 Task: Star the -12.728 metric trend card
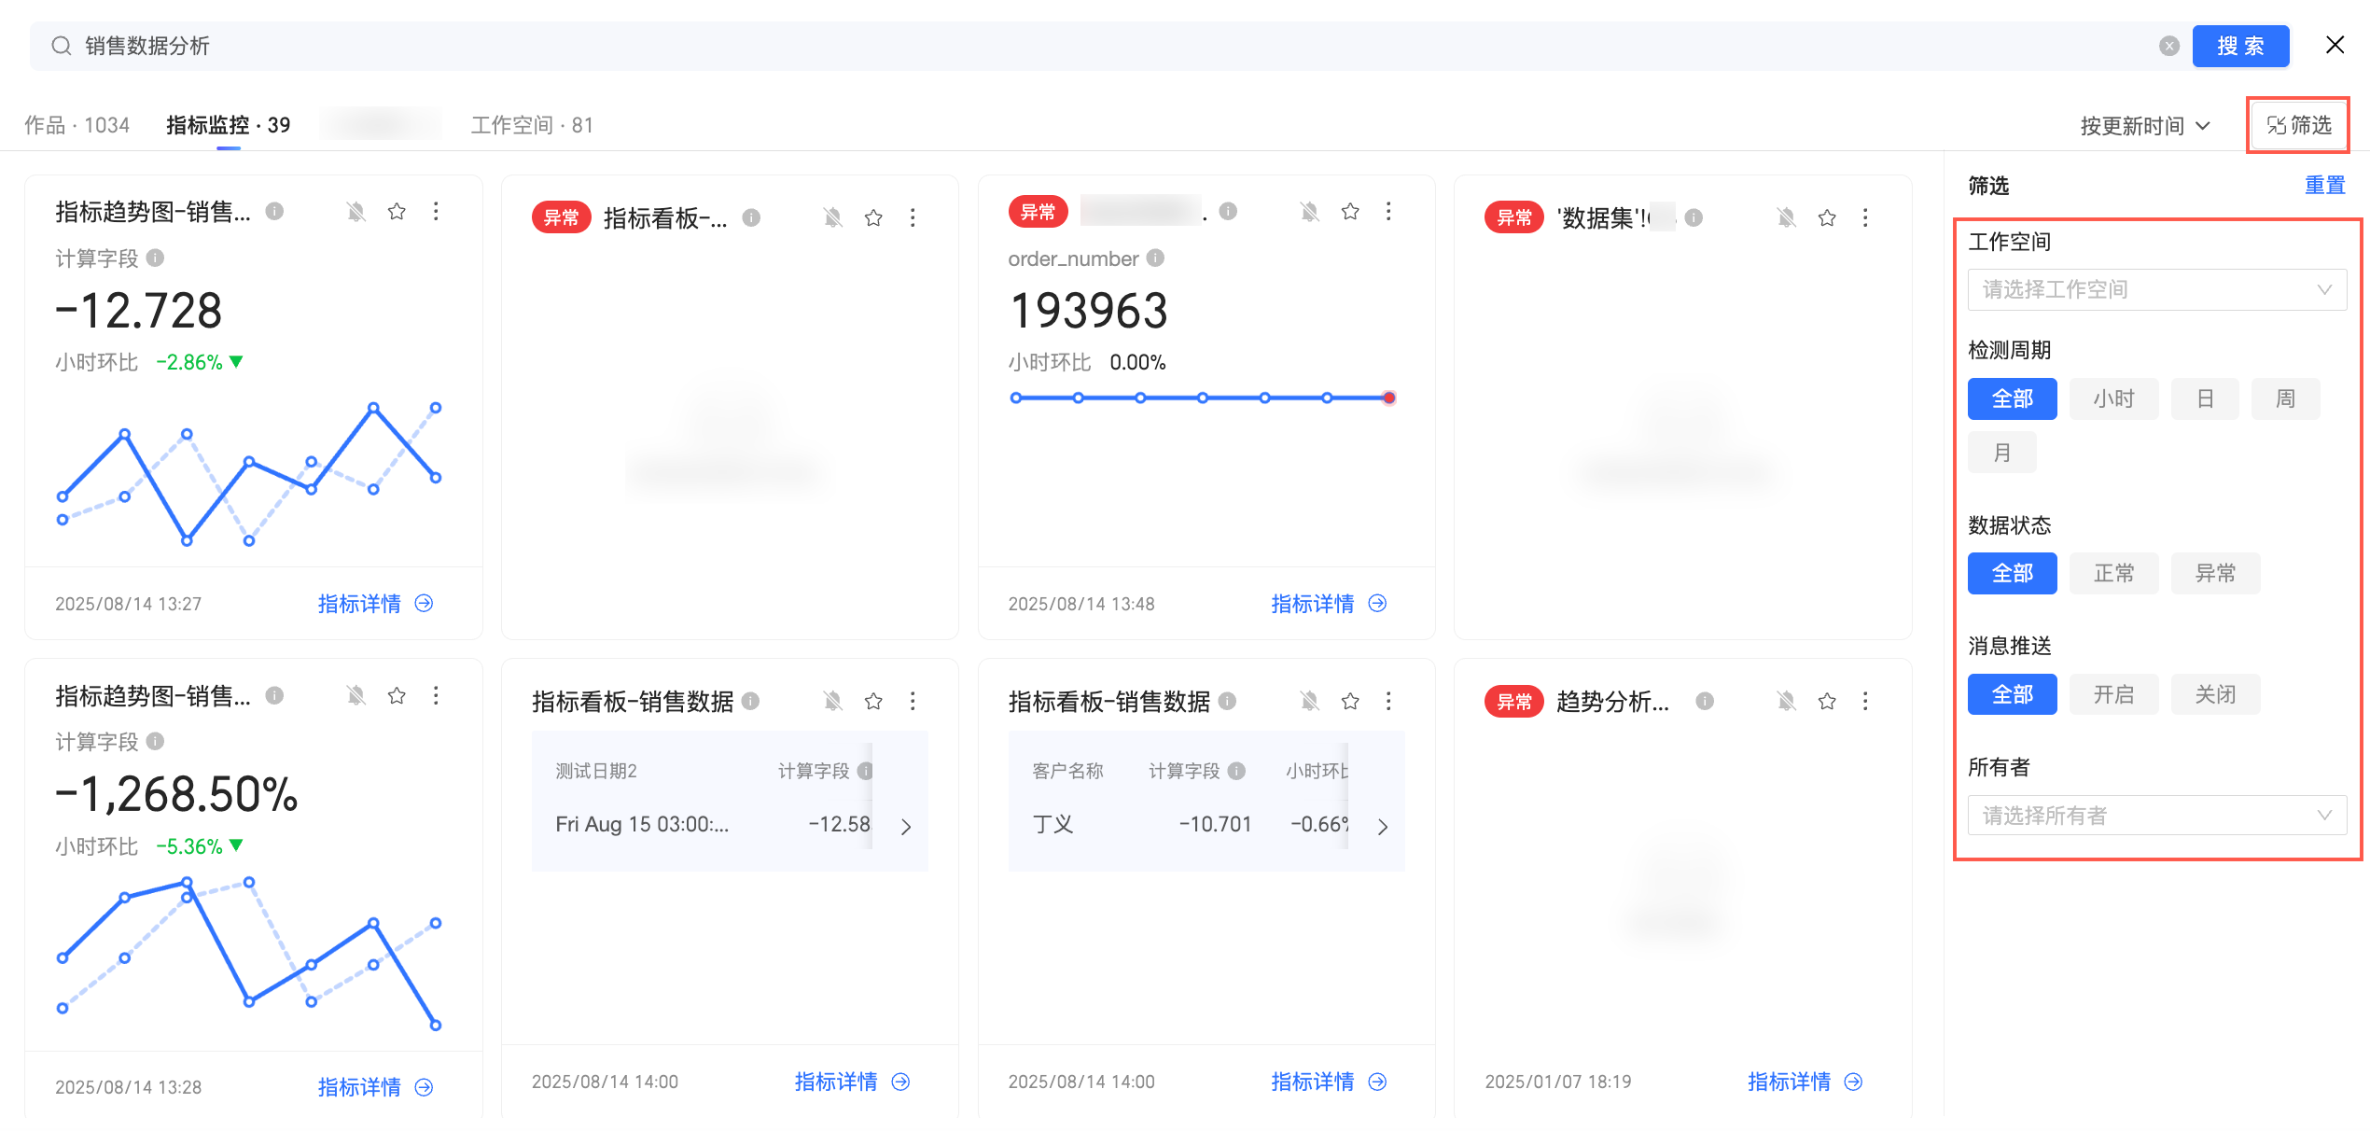397,212
